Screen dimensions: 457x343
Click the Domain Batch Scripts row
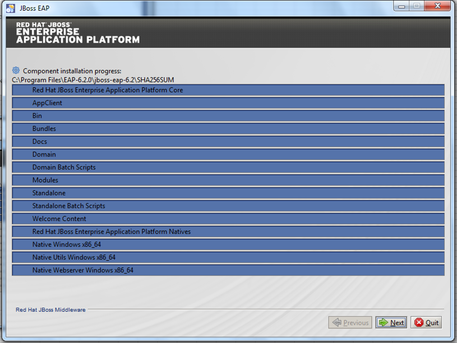[228, 167]
